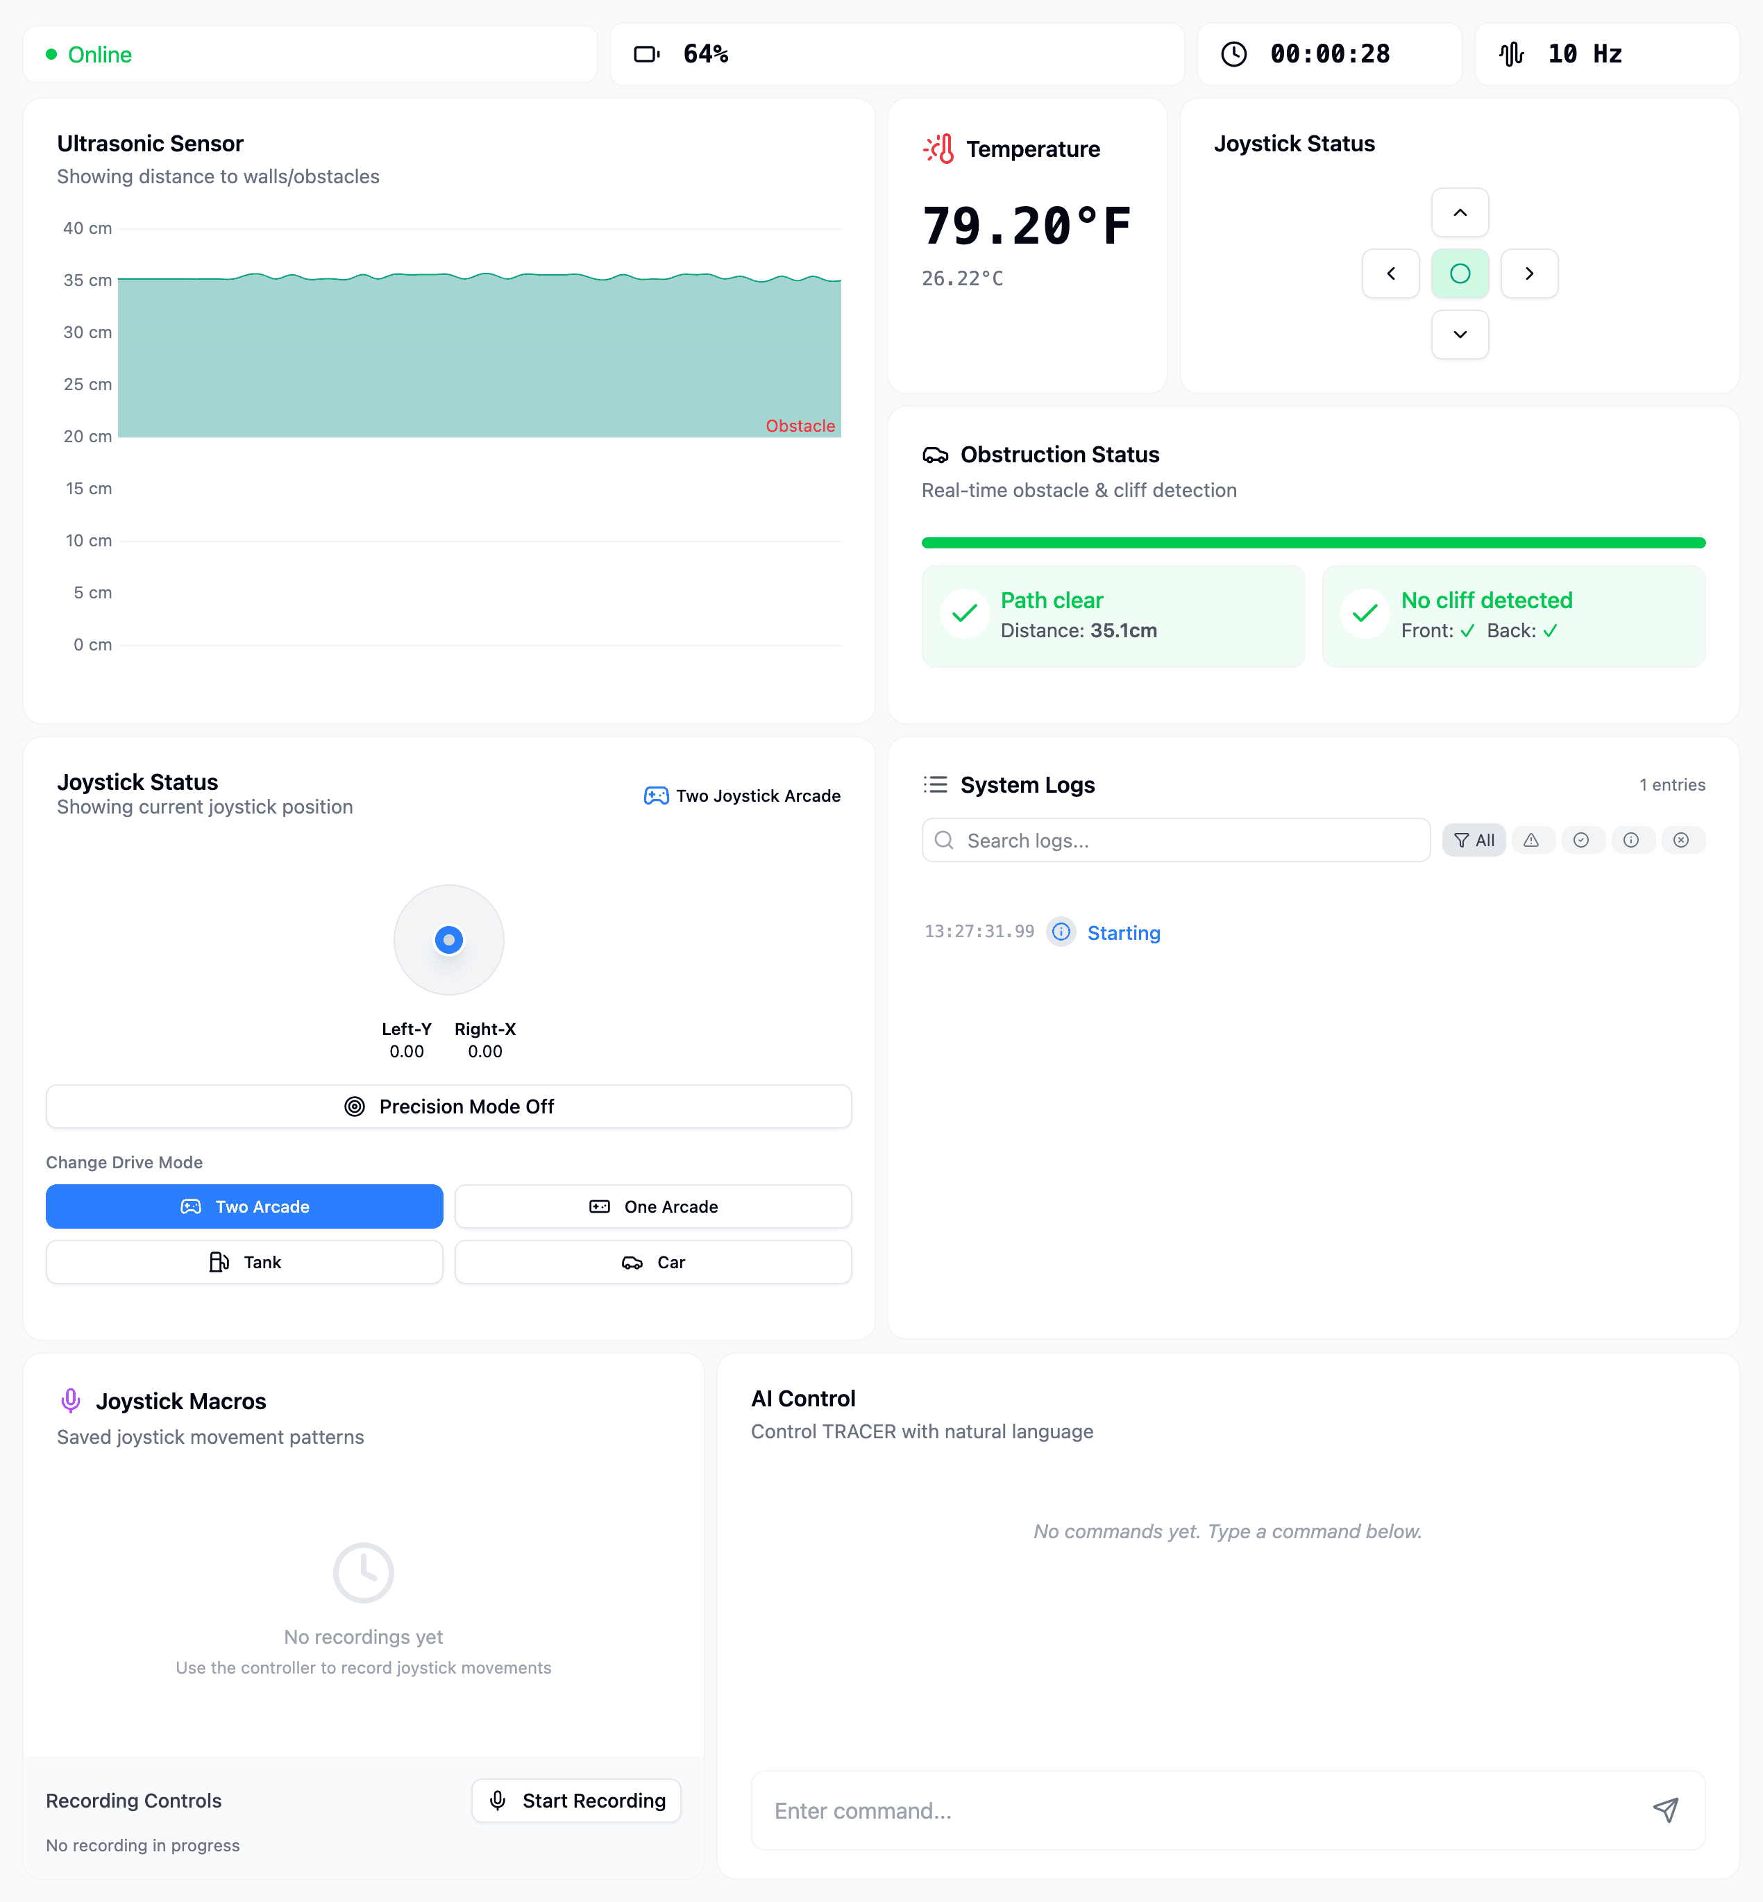Screen dimensions: 1763x1902
Task: Click the 13:27:31.99 log timestamp
Action: tap(979, 931)
